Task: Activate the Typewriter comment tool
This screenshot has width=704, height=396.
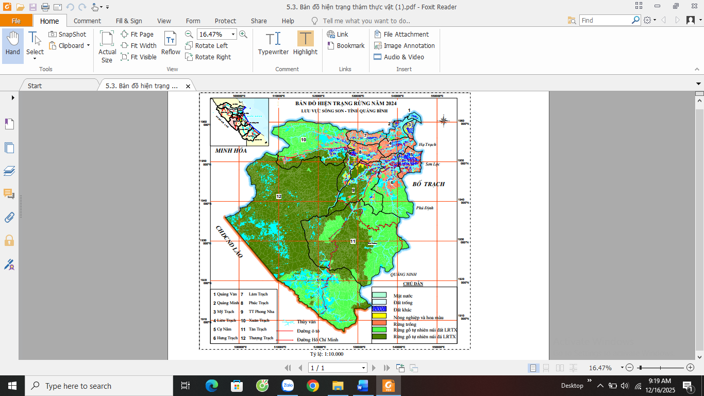Action: 273,44
